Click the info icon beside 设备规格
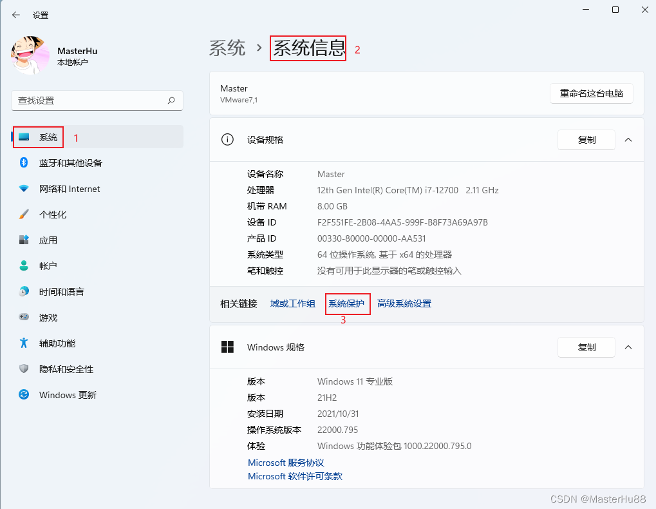This screenshot has height=509, width=656. pyautogui.click(x=227, y=139)
